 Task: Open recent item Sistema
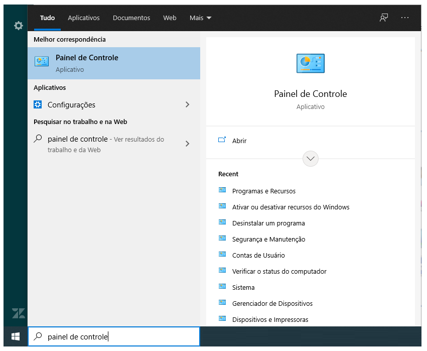coord(243,288)
